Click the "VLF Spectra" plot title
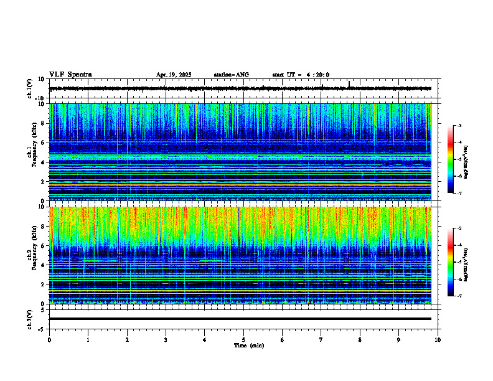Screen dimensions: 493x381 tap(70, 75)
